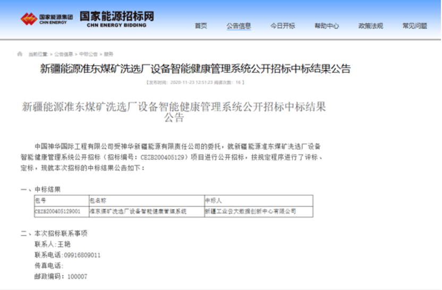Open the 常见问题 navigation item

[x=414, y=25]
